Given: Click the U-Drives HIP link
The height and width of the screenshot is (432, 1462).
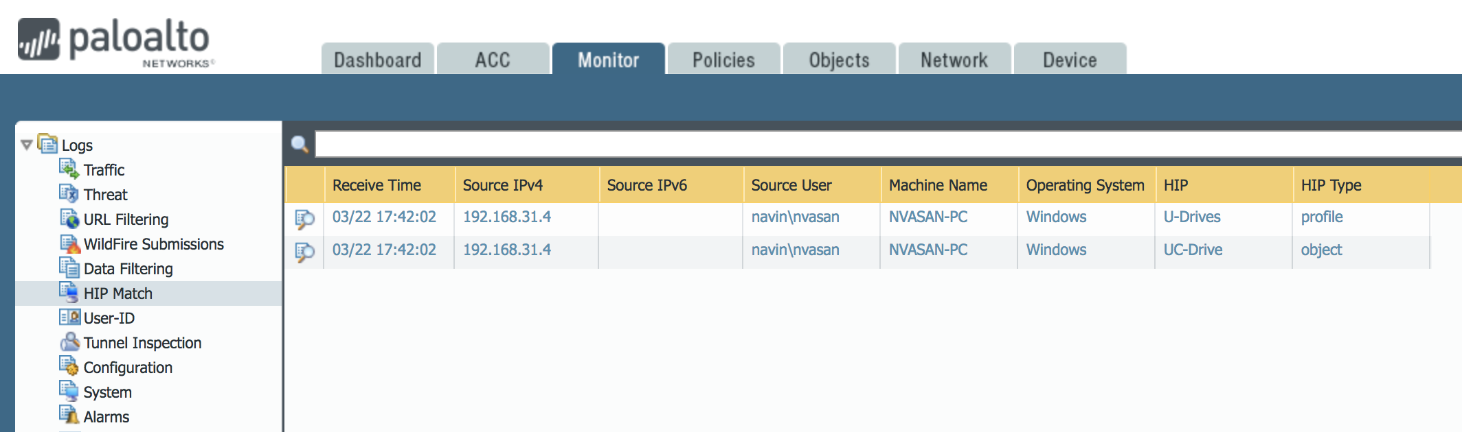Looking at the screenshot, I should click(1191, 217).
